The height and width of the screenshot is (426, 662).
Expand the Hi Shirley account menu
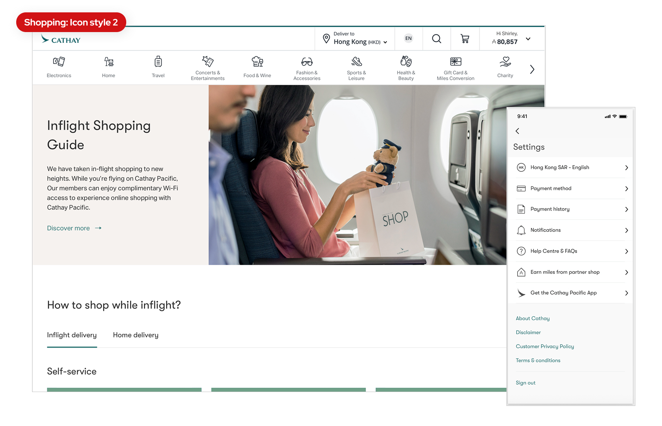(528, 39)
